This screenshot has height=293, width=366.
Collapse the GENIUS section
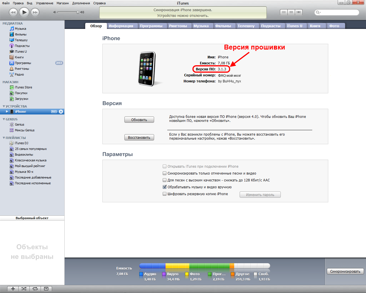pyautogui.click(x=4, y=119)
